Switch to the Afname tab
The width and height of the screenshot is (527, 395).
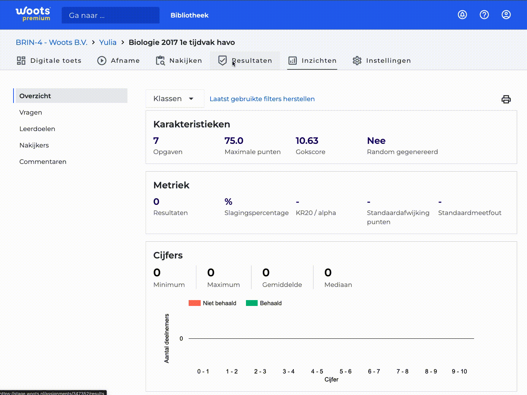click(119, 61)
